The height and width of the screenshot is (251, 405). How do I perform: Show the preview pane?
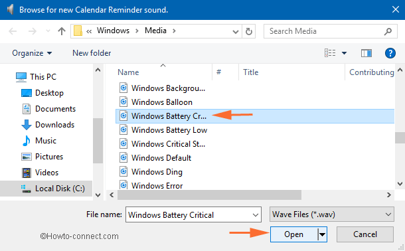[366, 53]
